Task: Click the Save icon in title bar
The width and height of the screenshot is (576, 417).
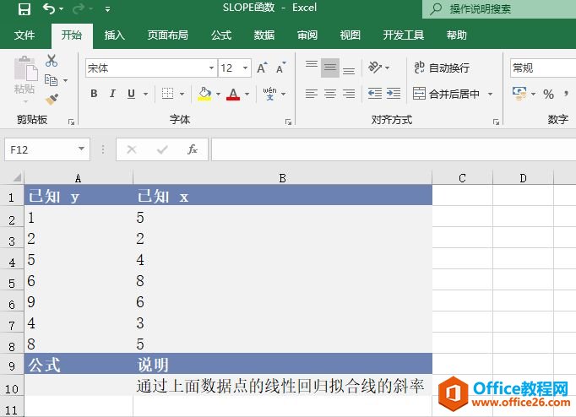Action: pyautogui.click(x=24, y=9)
